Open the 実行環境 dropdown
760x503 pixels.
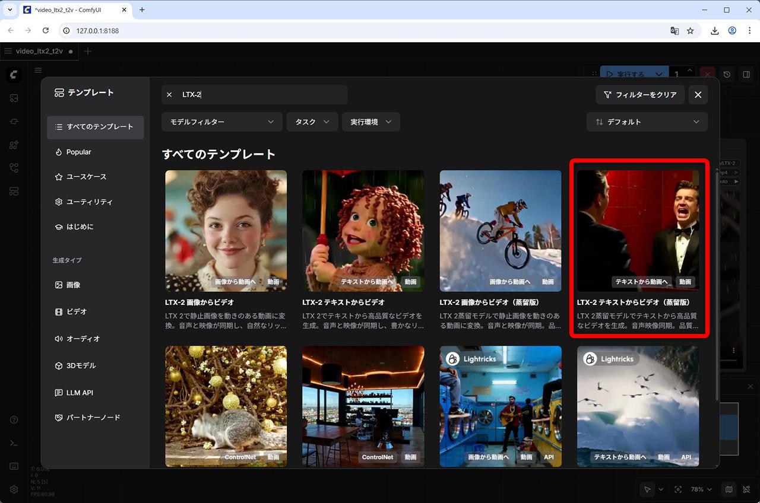click(370, 122)
